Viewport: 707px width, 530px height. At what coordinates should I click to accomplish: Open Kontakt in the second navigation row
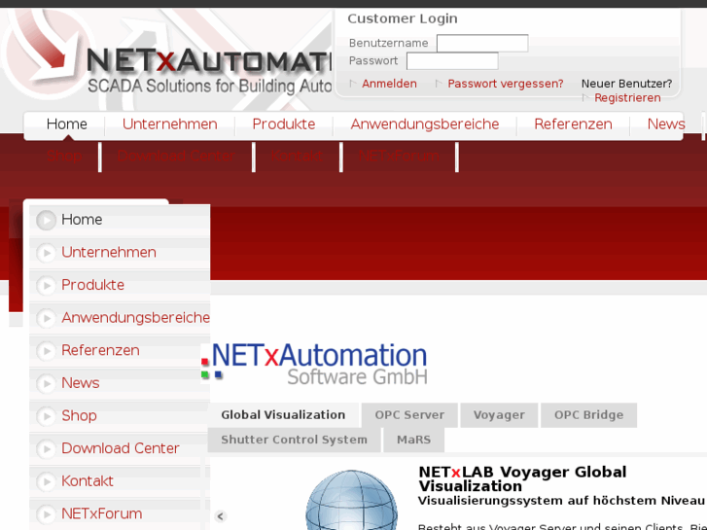[x=297, y=156]
